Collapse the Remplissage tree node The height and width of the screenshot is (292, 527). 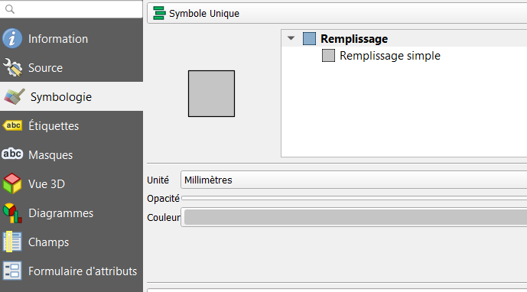291,38
